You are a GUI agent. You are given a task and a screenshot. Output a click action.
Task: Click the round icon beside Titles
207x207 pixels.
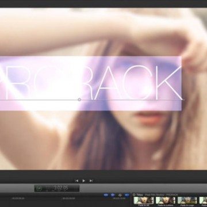[x=134, y=195]
